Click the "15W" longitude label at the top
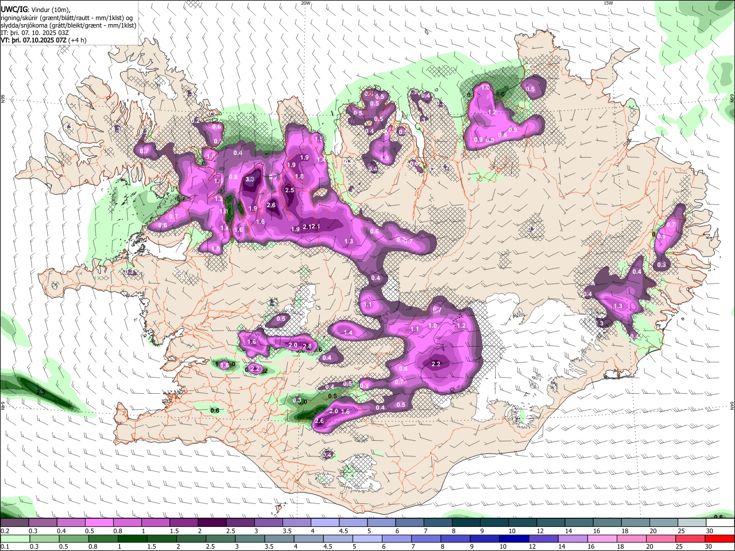Viewport: 735px width, 551px height. pos(608,3)
